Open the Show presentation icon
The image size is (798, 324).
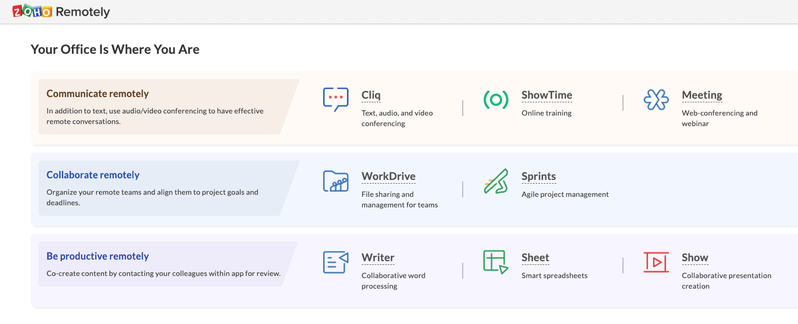[656, 262]
